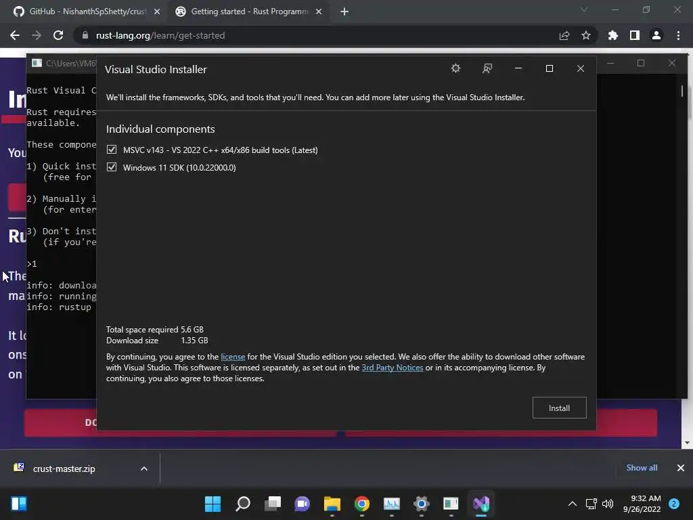
Task: Open Teams Chat on taskbar
Action: click(x=303, y=504)
